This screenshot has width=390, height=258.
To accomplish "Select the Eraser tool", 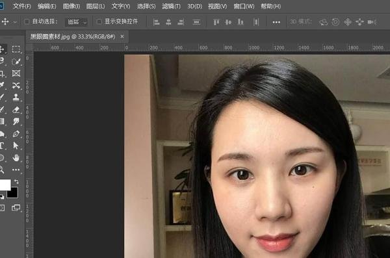I will point(16,109).
